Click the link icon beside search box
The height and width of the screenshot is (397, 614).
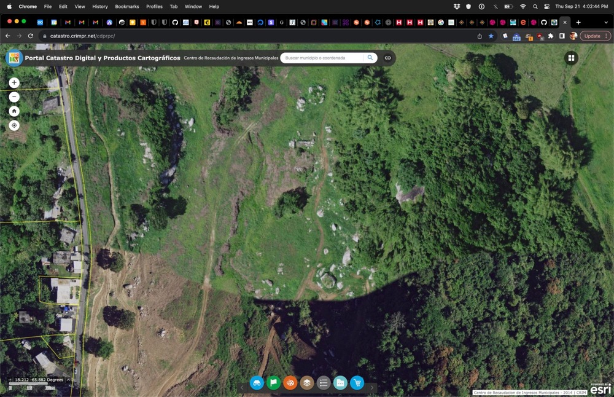[x=387, y=58]
